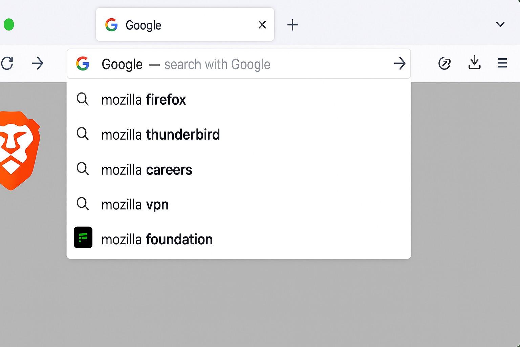Open a new tab with plus icon
Viewport: 520px width, 347px height.
coord(292,25)
